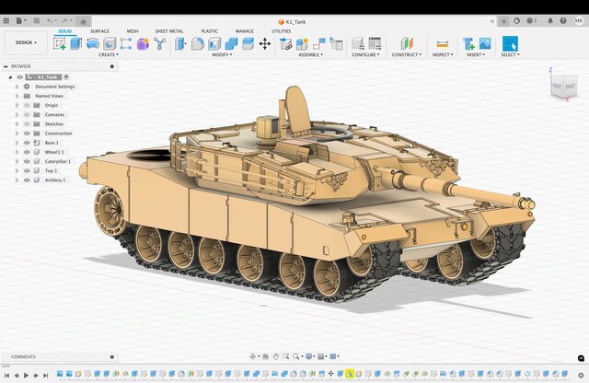Image resolution: width=589 pixels, height=383 pixels.
Task: Select the Shell tool
Action: pyautogui.click(x=214, y=43)
